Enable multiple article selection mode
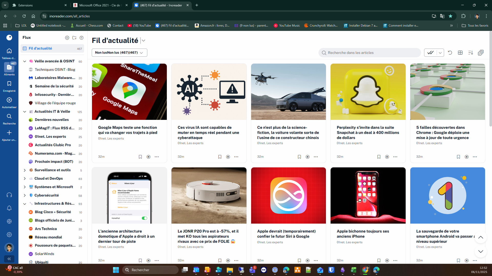This screenshot has height=276, width=492. (481, 52)
